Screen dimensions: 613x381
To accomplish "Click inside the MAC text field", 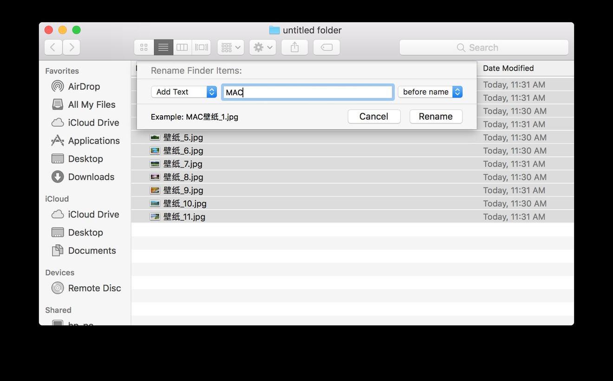I will (307, 92).
